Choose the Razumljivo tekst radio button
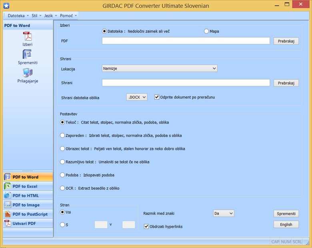312x248 pixels. point(62,162)
